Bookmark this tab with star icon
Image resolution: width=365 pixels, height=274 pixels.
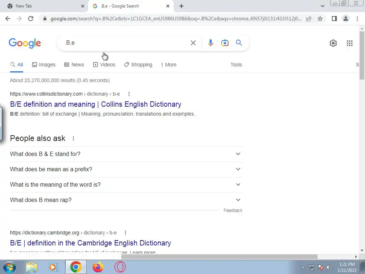pyautogui.click(x=320, y=19)
